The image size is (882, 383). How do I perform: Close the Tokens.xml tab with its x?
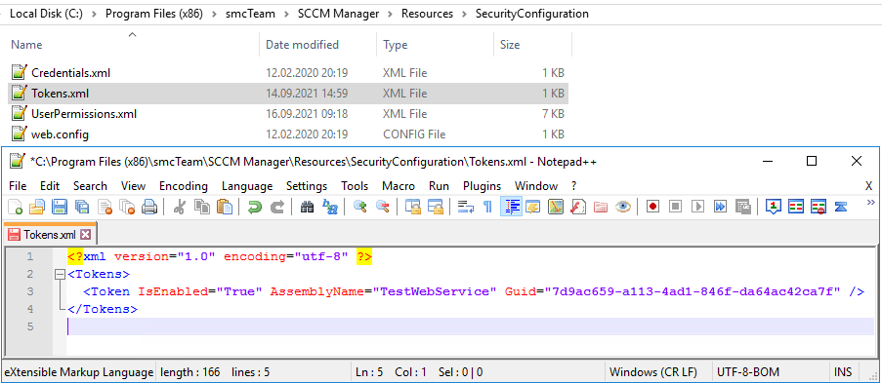pyautogui.click(x=86, y=234)
